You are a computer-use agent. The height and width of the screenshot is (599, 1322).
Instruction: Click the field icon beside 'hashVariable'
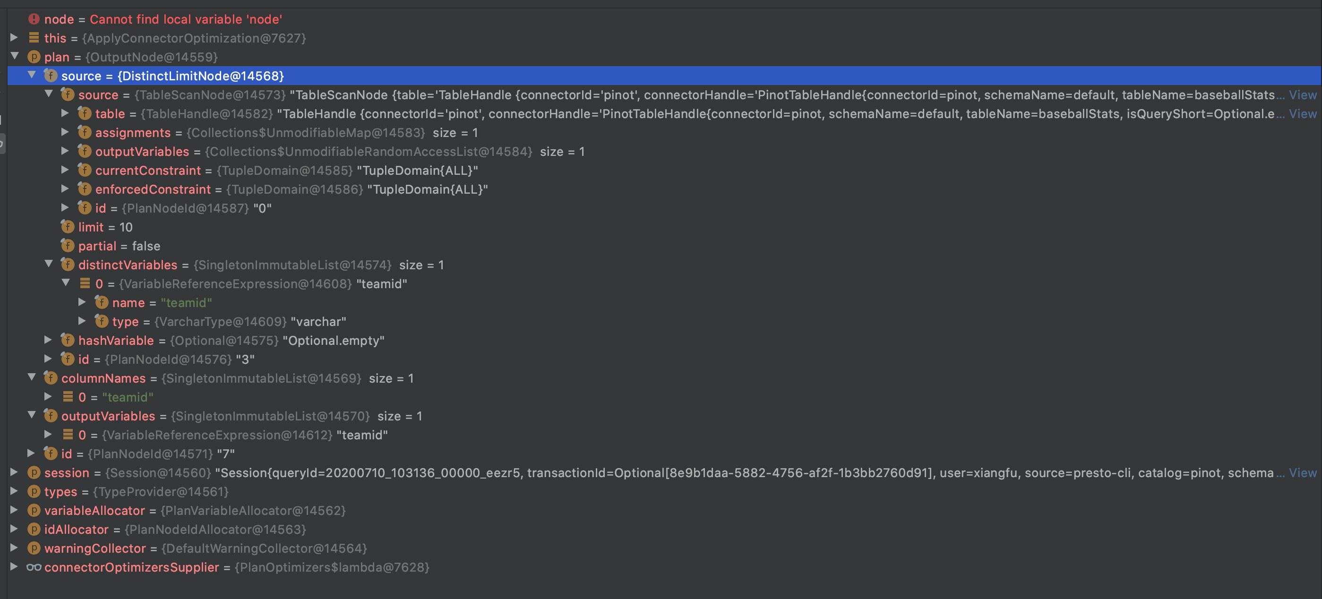(x=67, y=340)
